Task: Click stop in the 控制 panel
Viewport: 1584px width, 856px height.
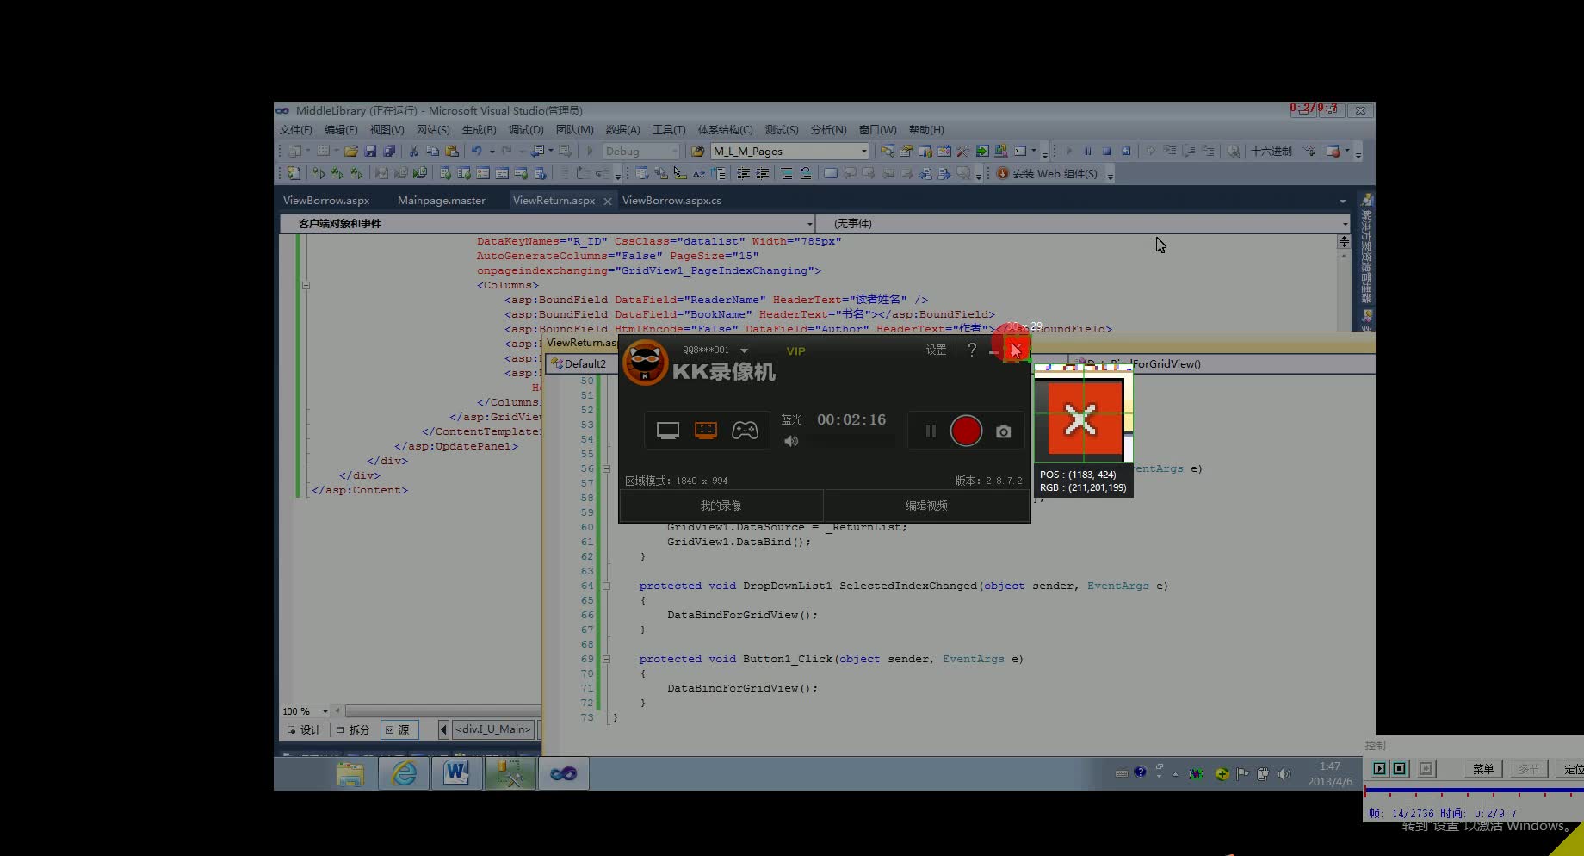Action: [1399, 768]
